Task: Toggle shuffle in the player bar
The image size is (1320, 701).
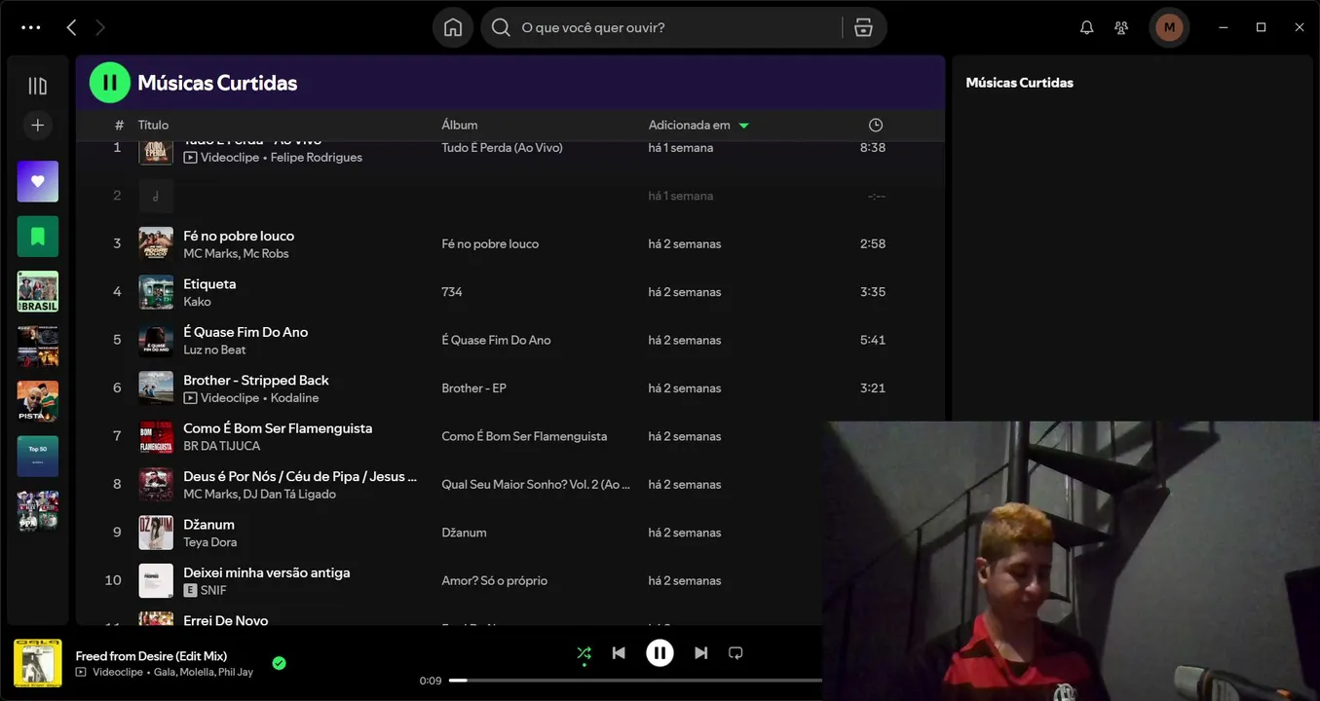Action: [584, 652]
